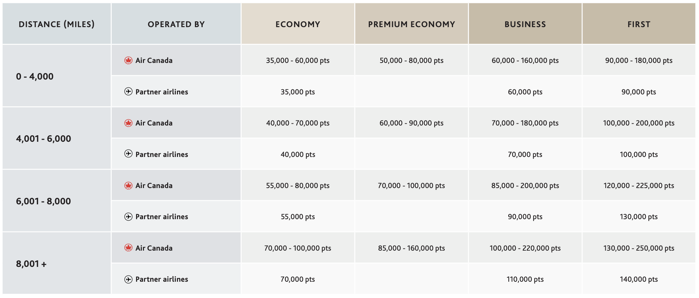Click the 35,000 - 60,000 pts economy cell
This screenshot has height=298, width=699.
coord(298,60)
